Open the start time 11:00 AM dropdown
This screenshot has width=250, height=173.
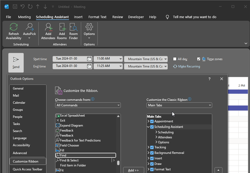pos(121,59)
